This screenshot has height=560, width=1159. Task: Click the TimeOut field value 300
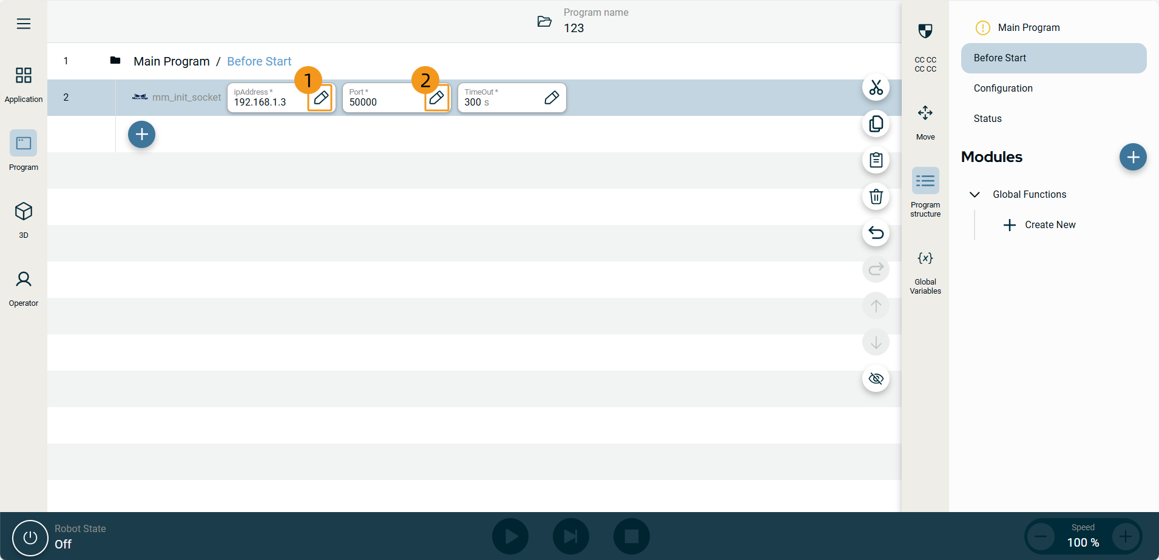[x=473, y=103]
